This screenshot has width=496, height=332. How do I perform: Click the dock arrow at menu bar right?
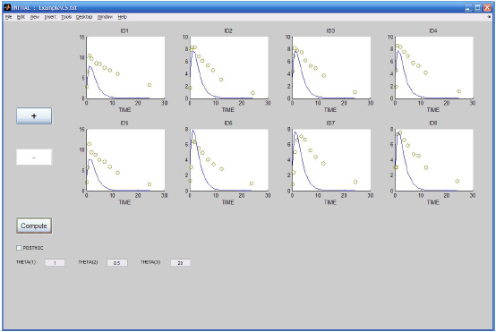[x=490, y=17]
